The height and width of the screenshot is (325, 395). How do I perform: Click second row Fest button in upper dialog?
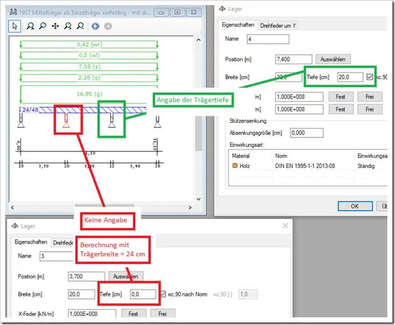341,109
